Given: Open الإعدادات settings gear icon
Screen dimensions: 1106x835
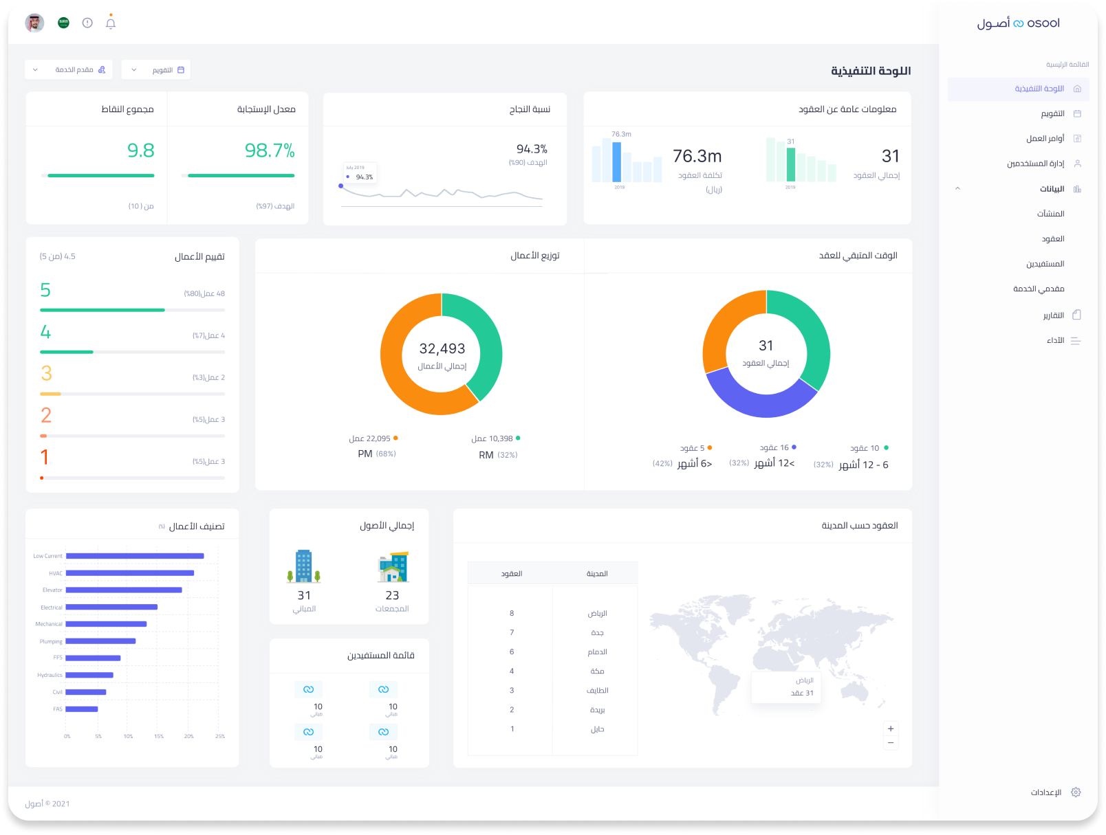Looking at the screenshot, I should pos(1076,792).
